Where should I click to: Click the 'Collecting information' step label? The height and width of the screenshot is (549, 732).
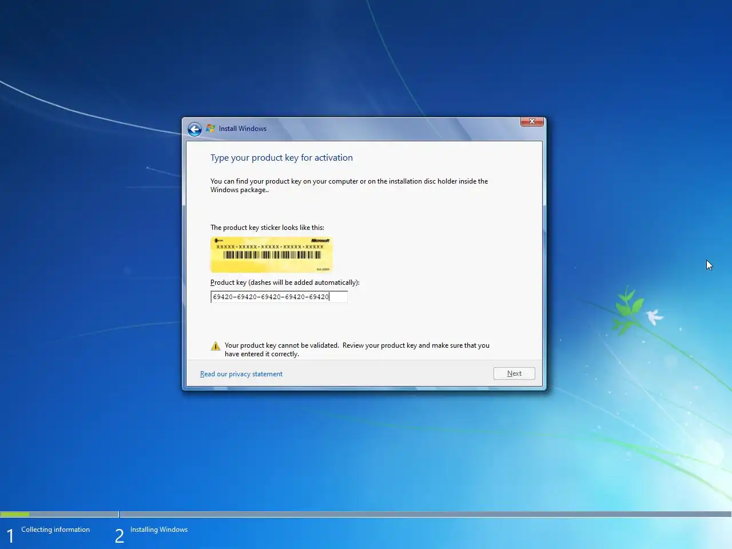point(55,530)
